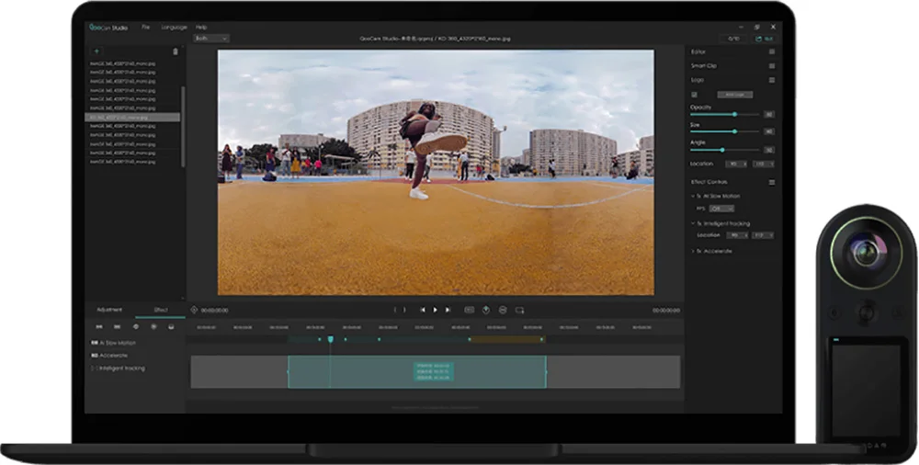Toggle the Logo enable checkbox
The height and width of the screenshot is (465, 919).
coord(694,95)
